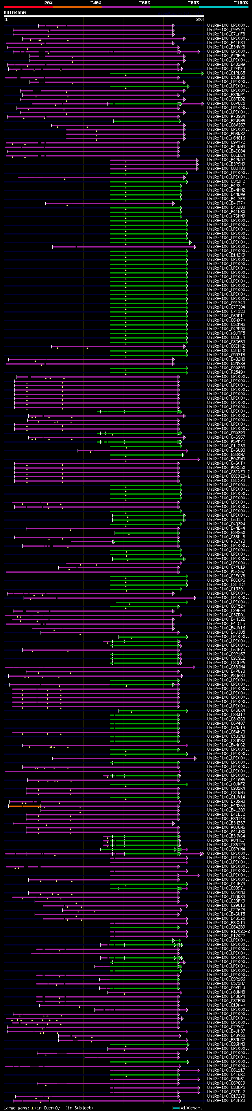Select the cyan ~100% identity legend
The width and height of the screenshot is (252, 1111).
pos(224,7)
